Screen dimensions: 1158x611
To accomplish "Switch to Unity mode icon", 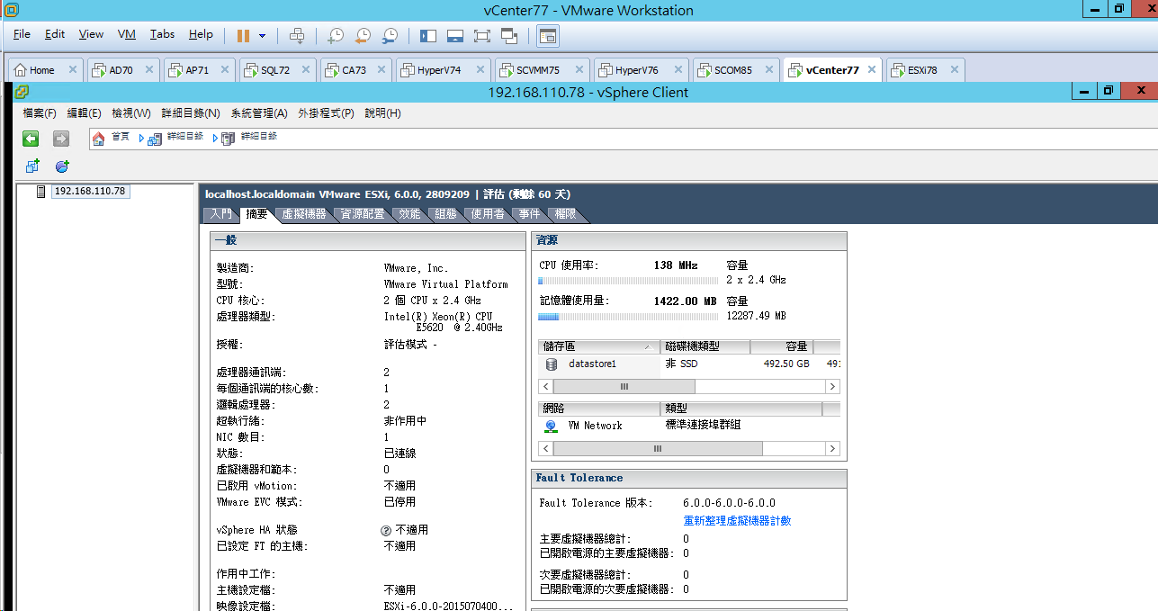I will coord(509,36).
